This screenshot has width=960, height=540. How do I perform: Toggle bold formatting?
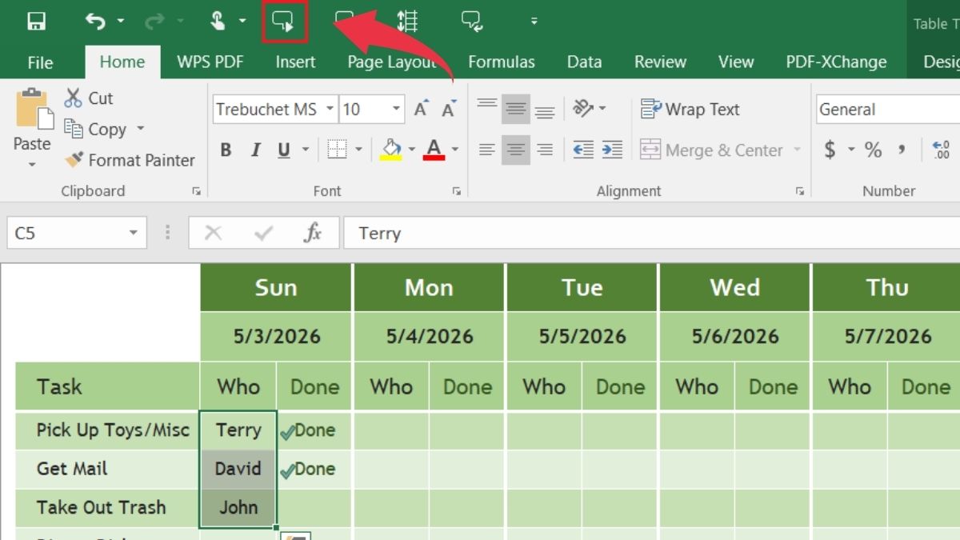point(226,150)
